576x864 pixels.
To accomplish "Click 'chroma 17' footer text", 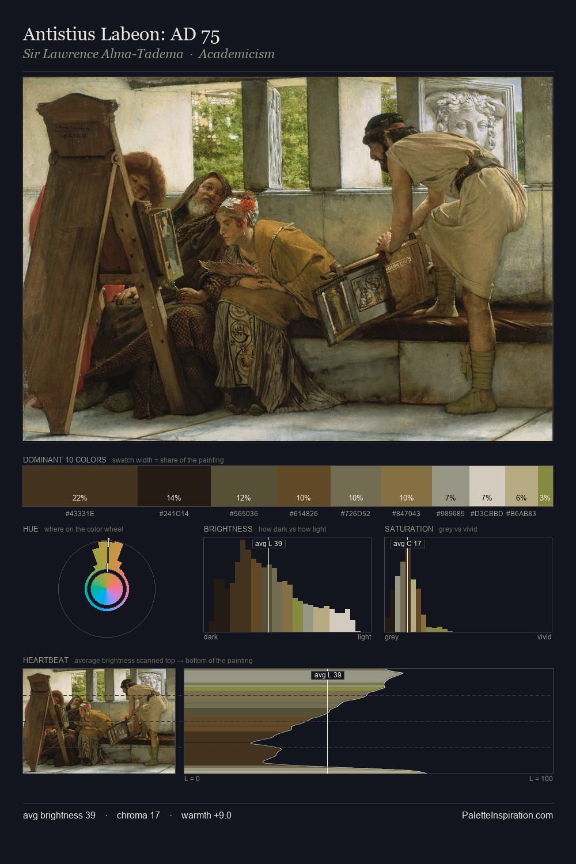I will 138,815.
